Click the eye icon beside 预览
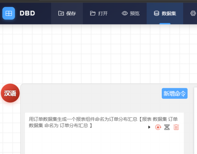Viewport: 197px width, 154px height. pos(125,13)
